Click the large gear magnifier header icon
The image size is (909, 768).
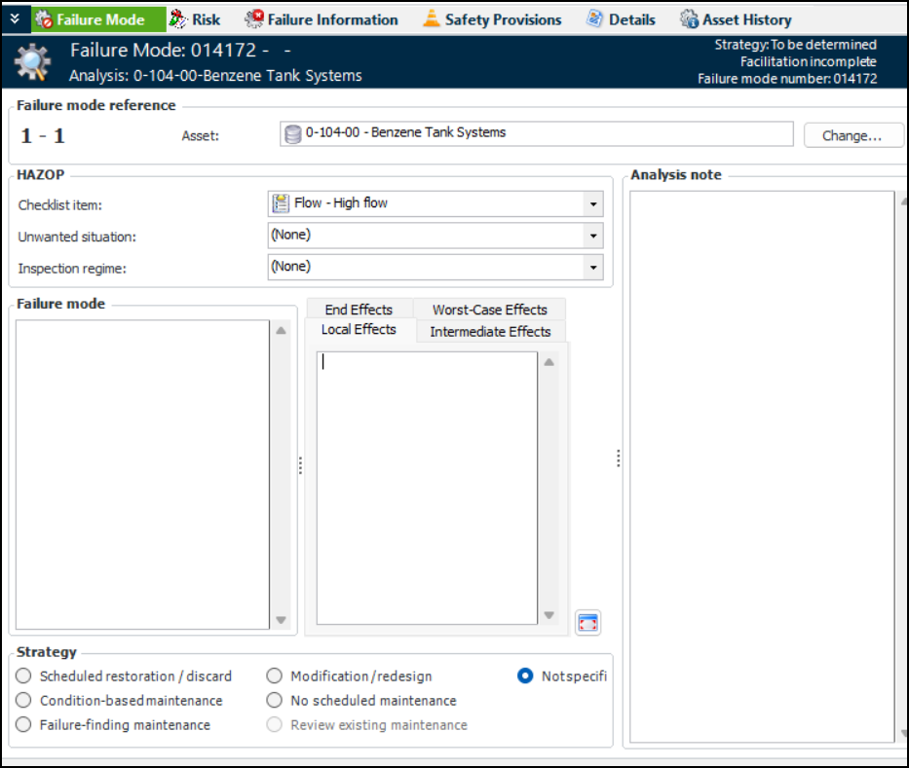tap(32, 62)
